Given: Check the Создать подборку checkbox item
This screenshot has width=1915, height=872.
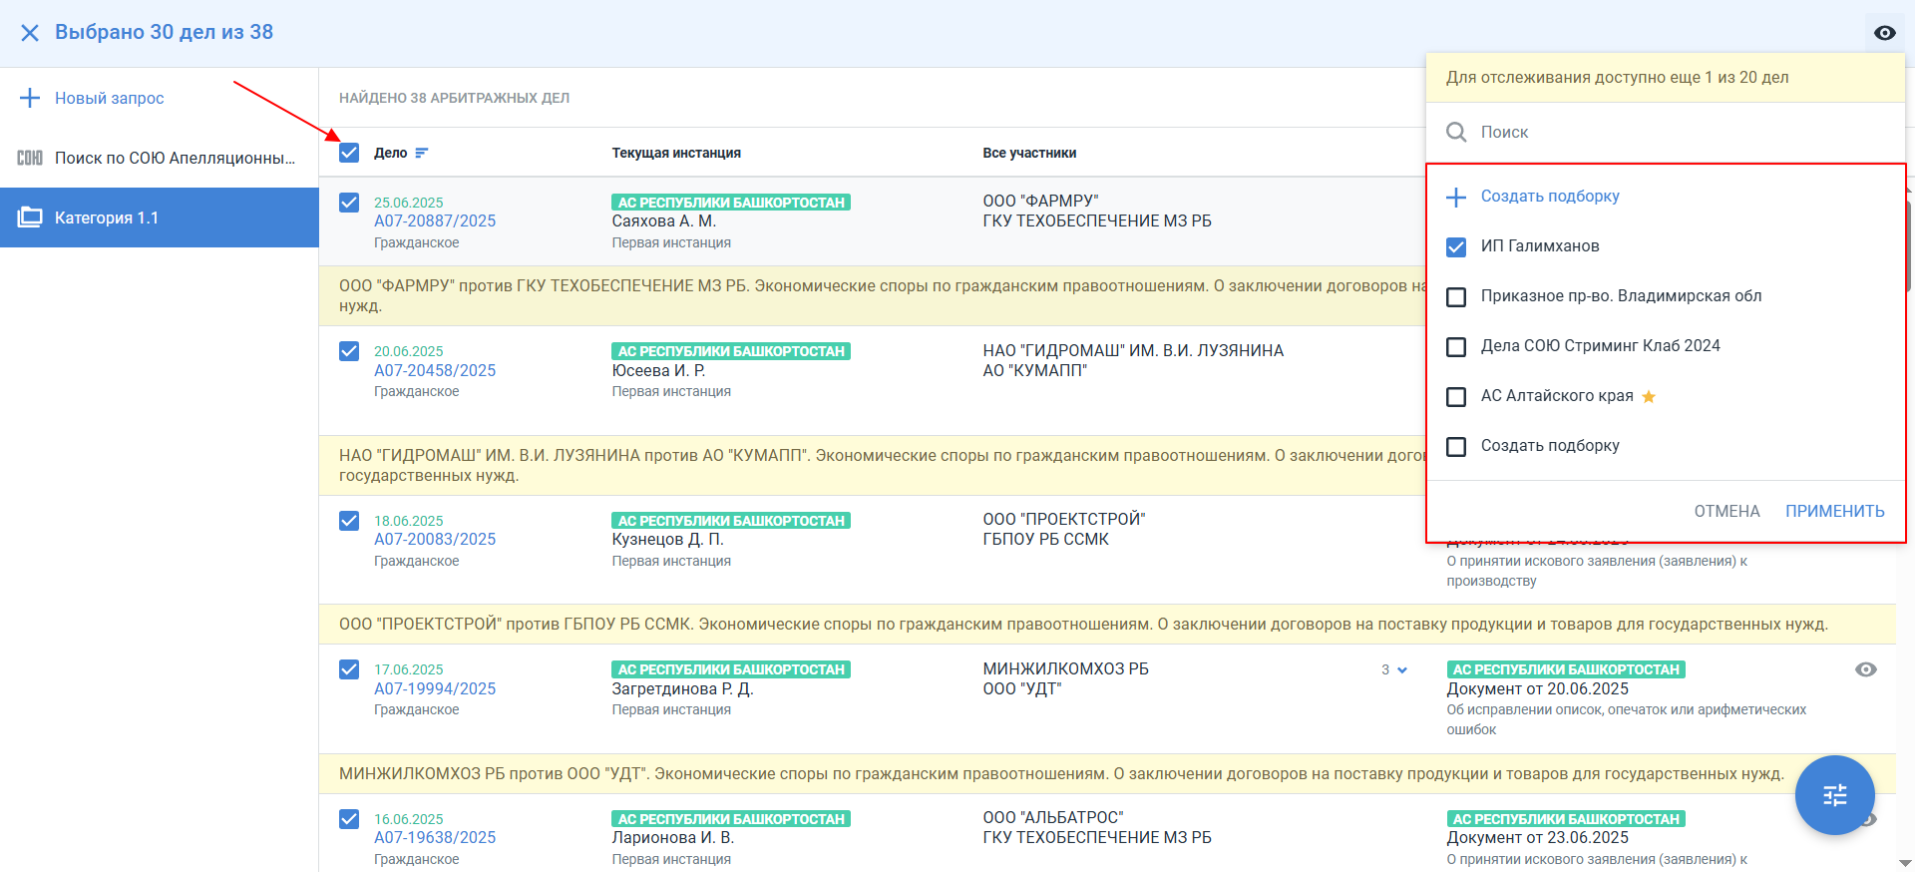Looking at the screenshot, I should pos(1456,446).
